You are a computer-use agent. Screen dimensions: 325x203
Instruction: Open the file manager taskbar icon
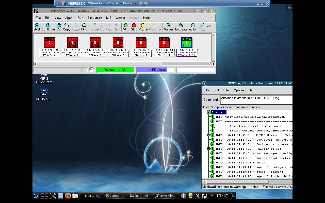[60, 196]
